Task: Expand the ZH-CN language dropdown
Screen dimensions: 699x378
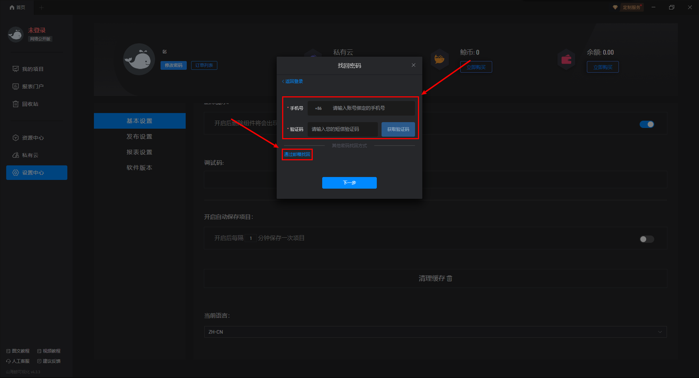Action: tap(435, 332)
